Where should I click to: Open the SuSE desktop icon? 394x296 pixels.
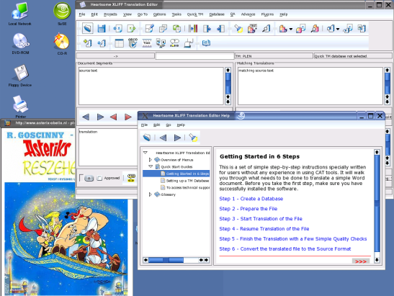coord(62,14)
